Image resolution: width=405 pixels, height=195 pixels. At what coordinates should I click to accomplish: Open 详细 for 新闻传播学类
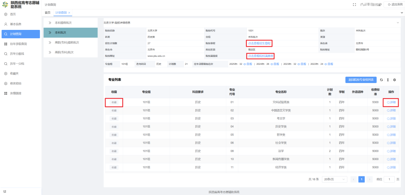pos(391,159)
